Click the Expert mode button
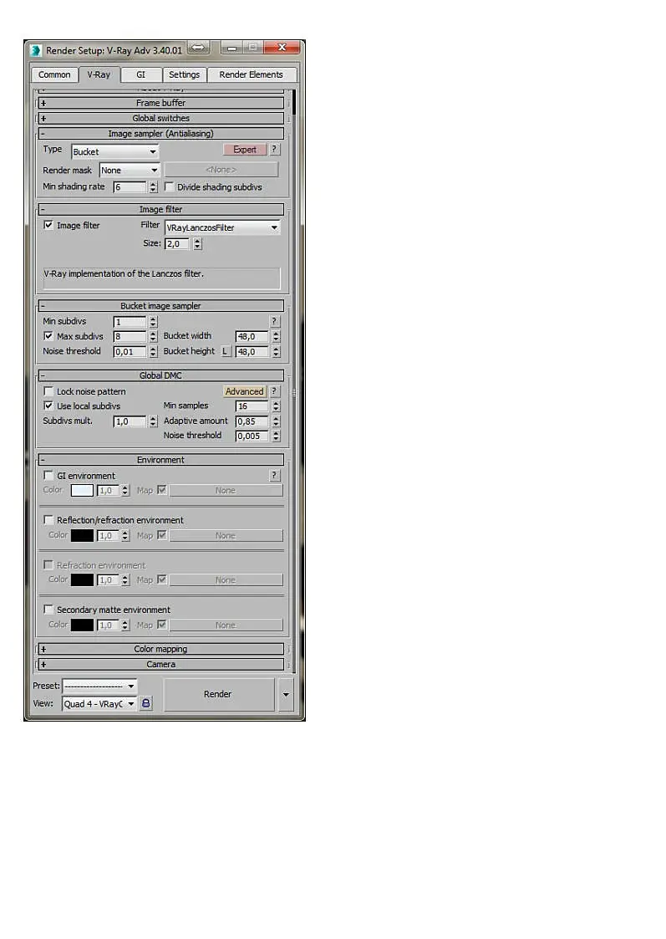The image size is (666, 939). pos(245,150)
